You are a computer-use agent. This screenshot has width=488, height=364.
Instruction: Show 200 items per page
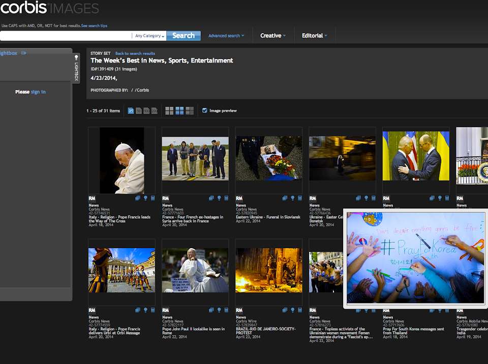[x=155, y=110]
